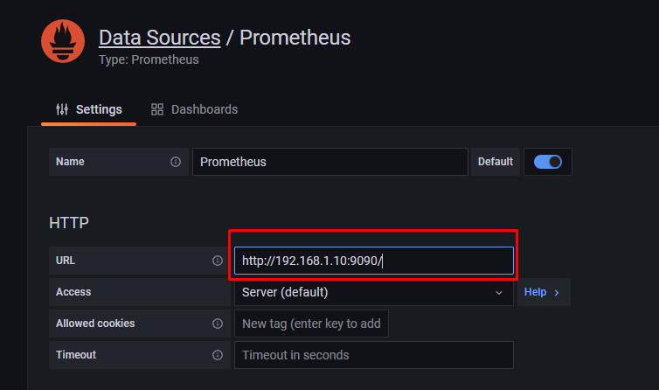Switch to the Settings tab
Screen dimensions: 659x390
(x=89, y=109)
